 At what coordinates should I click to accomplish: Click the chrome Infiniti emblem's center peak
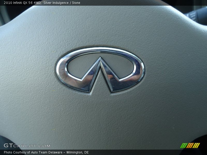(x=100, y=60)
